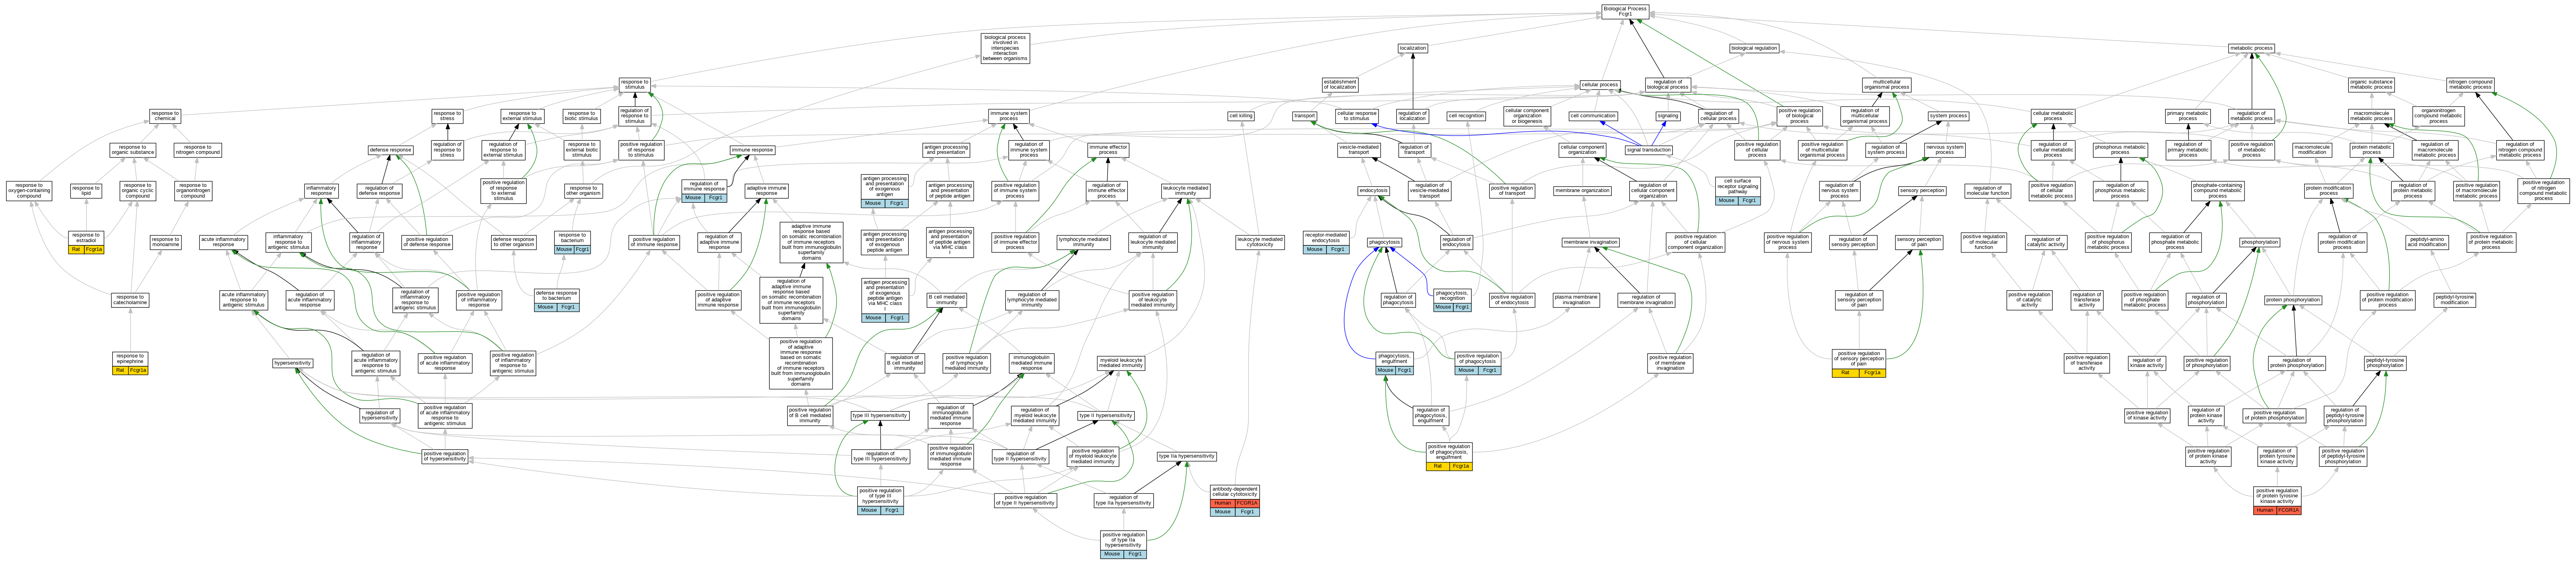The image size is (2576, 563).
Task: Select the 'immune effector process' node
Action: click(x=1108, y=150)
